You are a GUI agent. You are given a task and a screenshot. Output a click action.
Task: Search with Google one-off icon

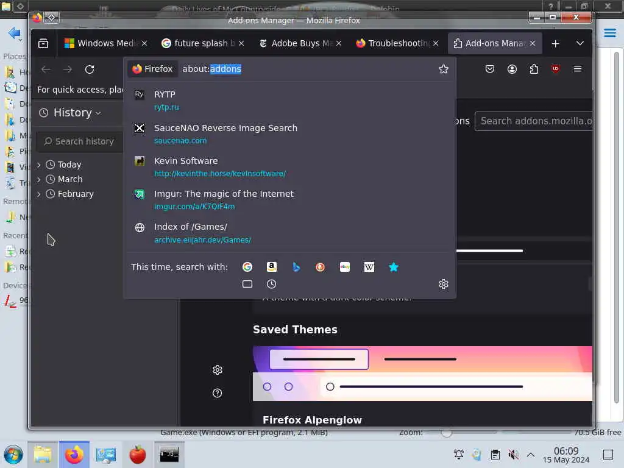tap(247, 267)
